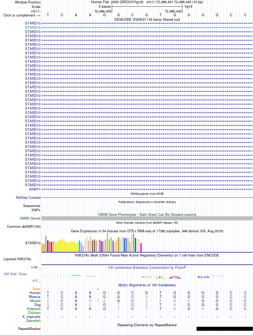Click the Rhesus alignment row label

click(35, 297)
